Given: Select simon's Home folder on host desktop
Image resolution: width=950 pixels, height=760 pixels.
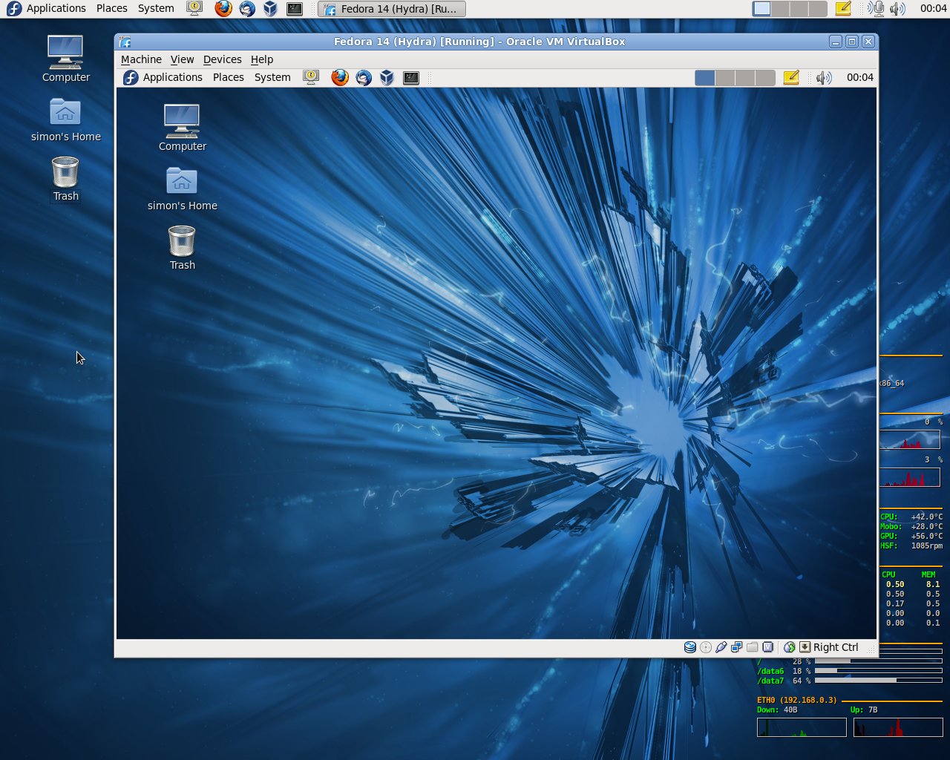Looking at the screenshot, I should pos(65,119).
